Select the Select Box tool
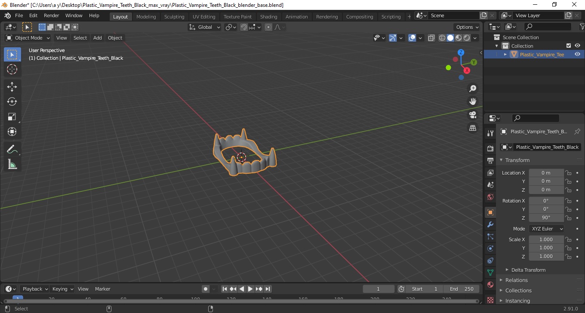Viewport: 585px width, 313px height. [x=12, y=54]
